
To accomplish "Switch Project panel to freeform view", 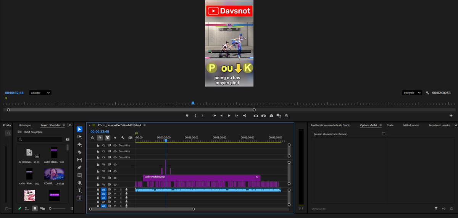I will point(42,208).
